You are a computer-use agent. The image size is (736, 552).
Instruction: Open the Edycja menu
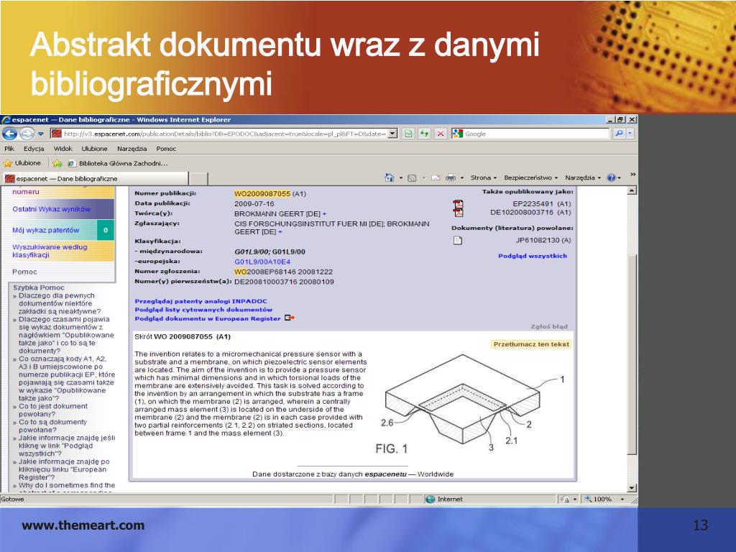click(34, 149)
